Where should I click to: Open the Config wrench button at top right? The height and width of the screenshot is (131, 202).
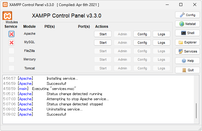(x=187, y=15)
